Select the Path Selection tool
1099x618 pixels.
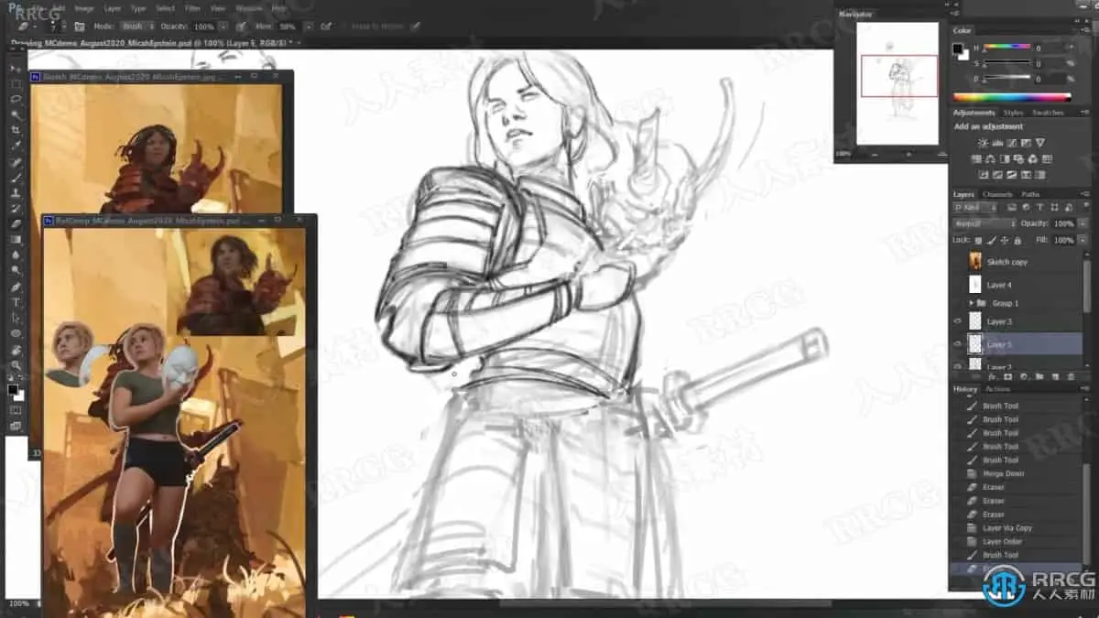click(16, 318)
